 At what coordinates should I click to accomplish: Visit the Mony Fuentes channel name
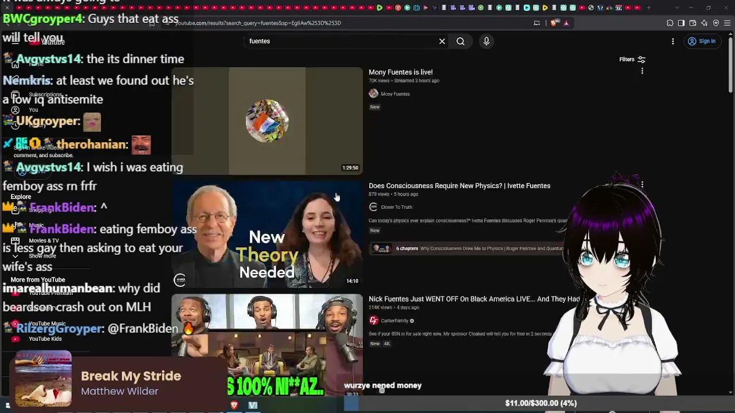[x=395, y=94]
